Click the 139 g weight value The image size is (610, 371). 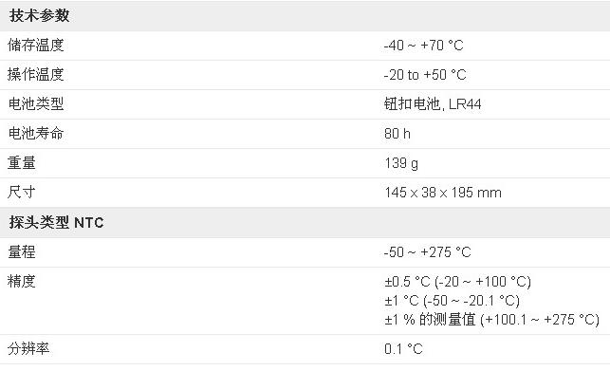[x=401, y=163]
